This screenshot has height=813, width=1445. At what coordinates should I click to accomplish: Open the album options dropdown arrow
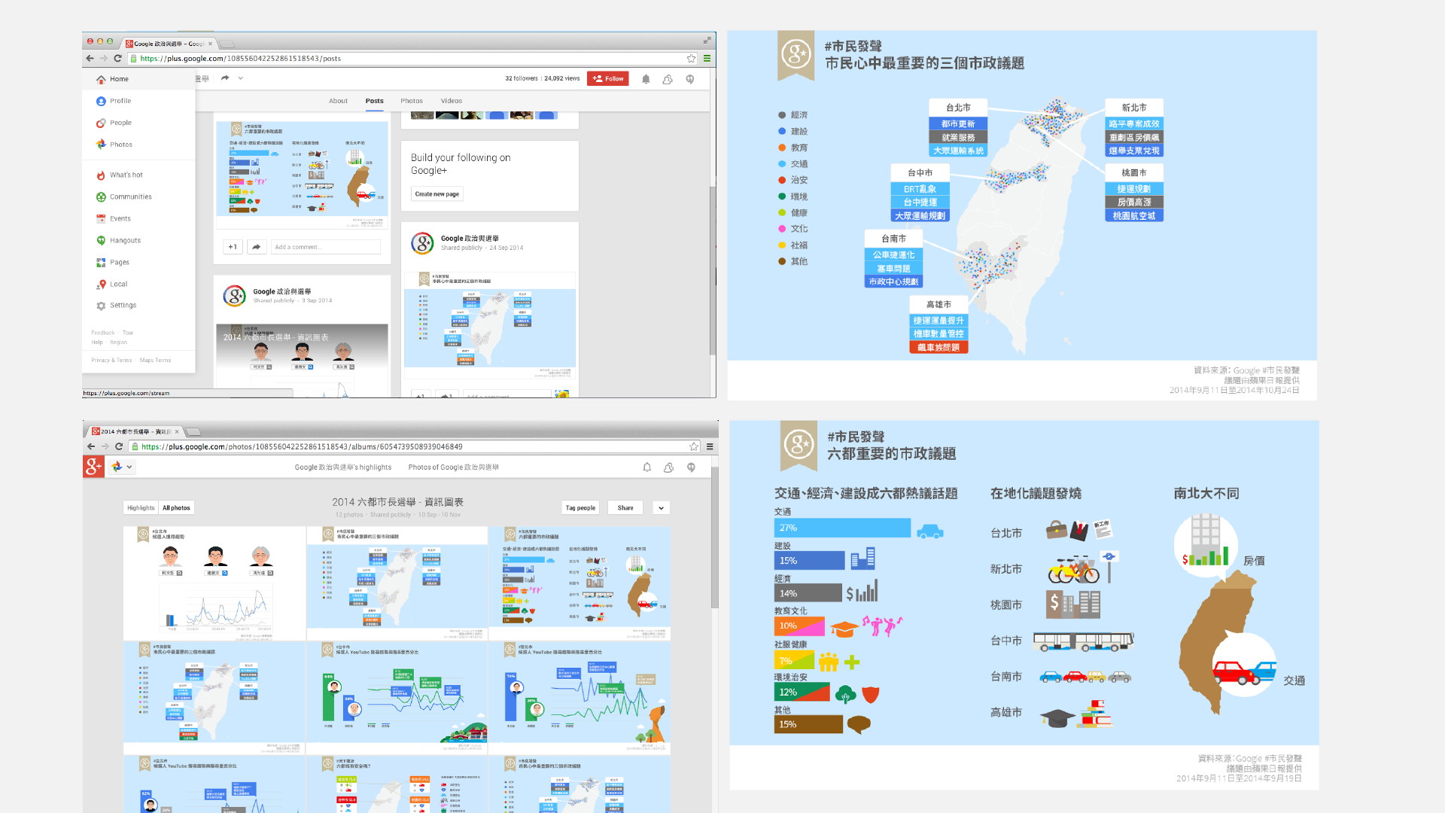[661, 508]
